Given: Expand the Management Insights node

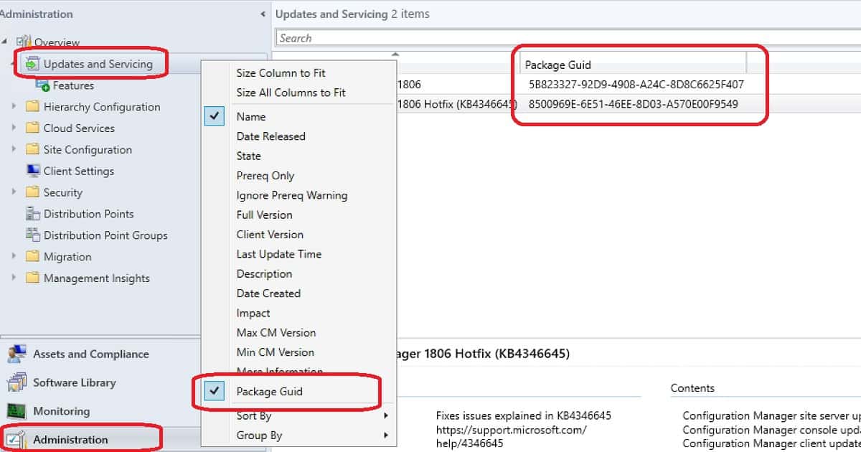Looking at the screenshot, I should click(x=14, y=278).
